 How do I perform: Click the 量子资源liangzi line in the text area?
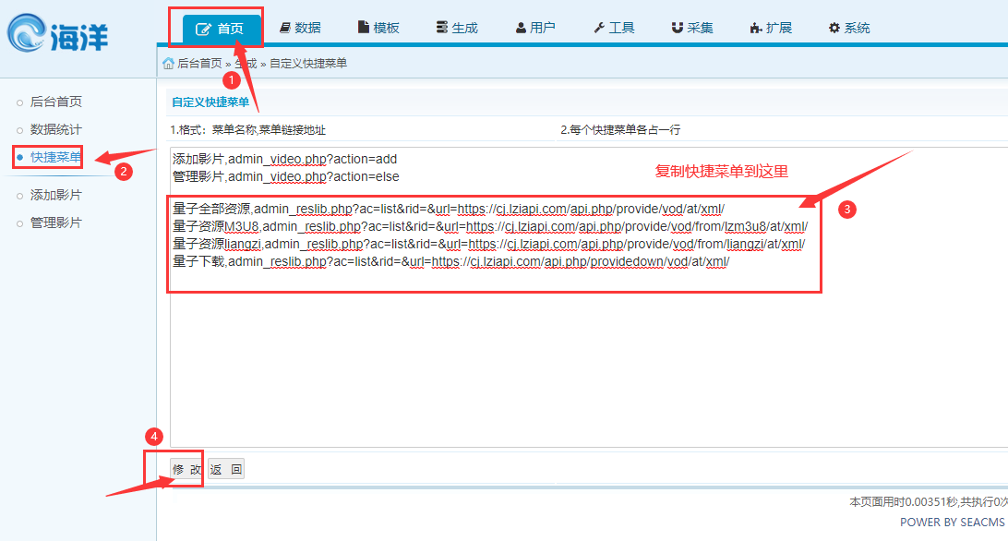(489, 244)
